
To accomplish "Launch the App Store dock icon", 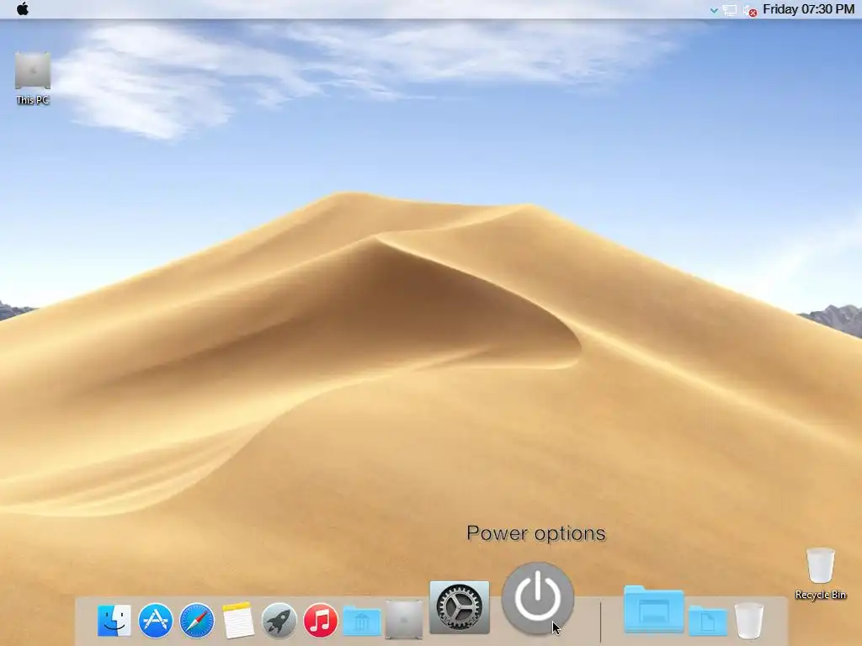I will (156, 621).
